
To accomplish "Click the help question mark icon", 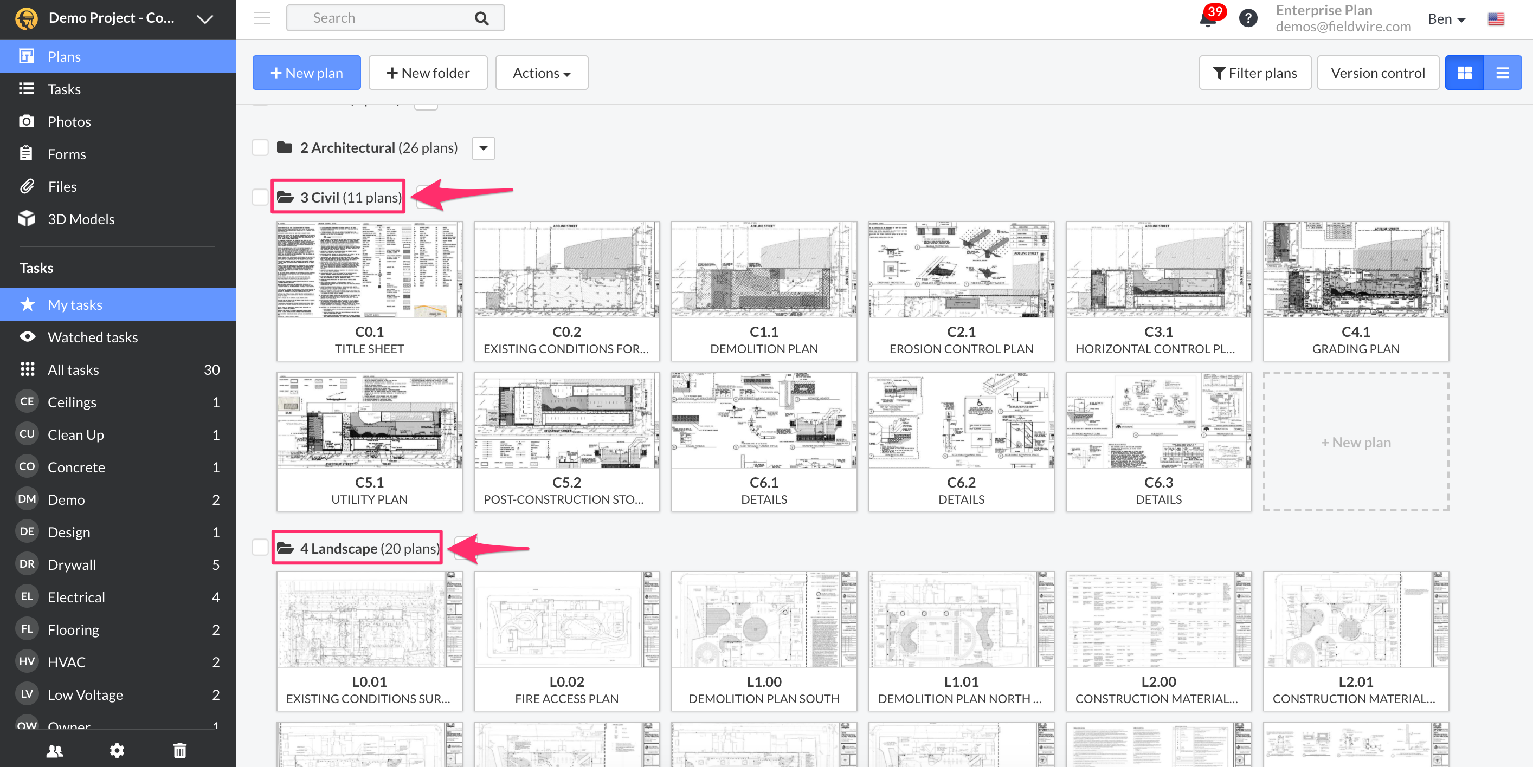I will (1248, 18).
